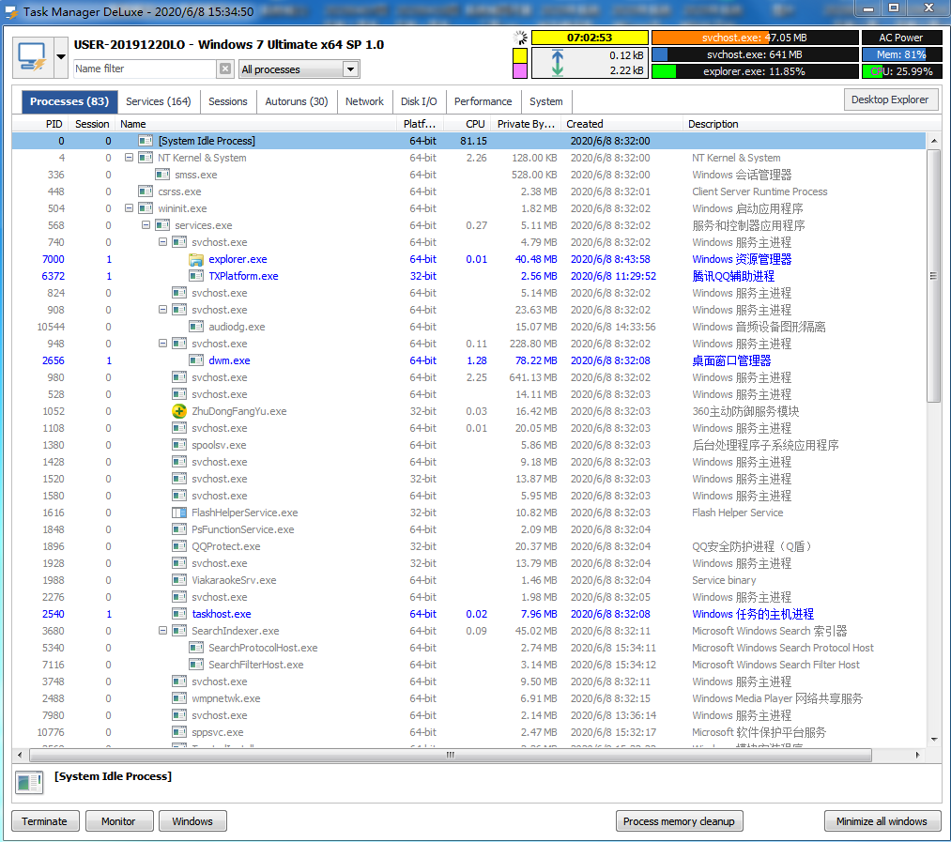Click the System Idle Process row icon
Viewport: 951px width, 842px height.
tap(145, 141)
